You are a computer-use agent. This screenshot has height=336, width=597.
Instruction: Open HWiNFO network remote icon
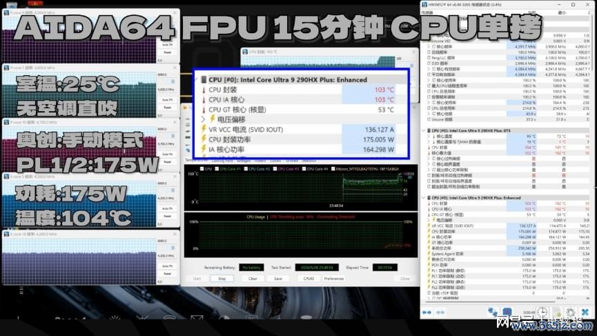492,313
